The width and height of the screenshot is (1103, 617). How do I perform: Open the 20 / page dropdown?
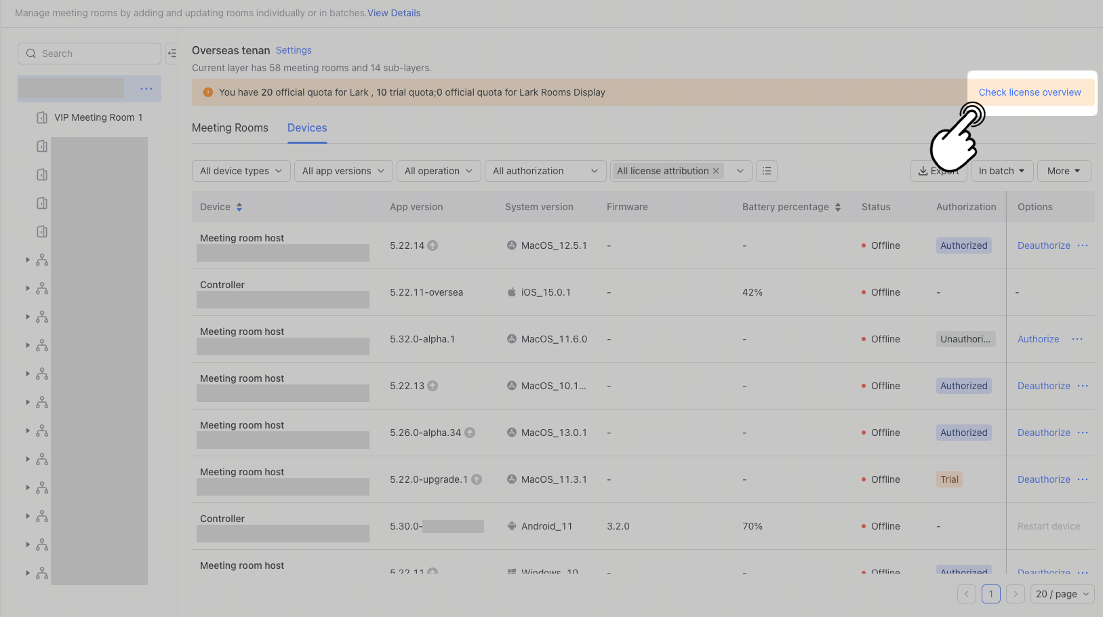1062,594
